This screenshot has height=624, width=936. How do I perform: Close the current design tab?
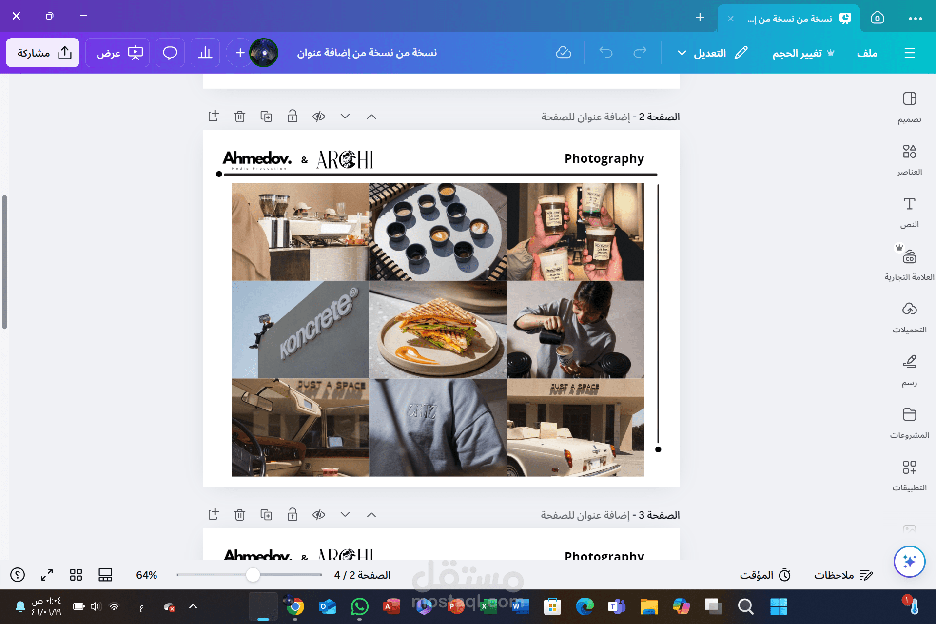tap(730, 19)
